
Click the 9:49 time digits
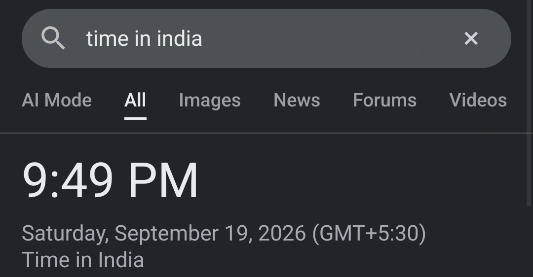[67, 180]
